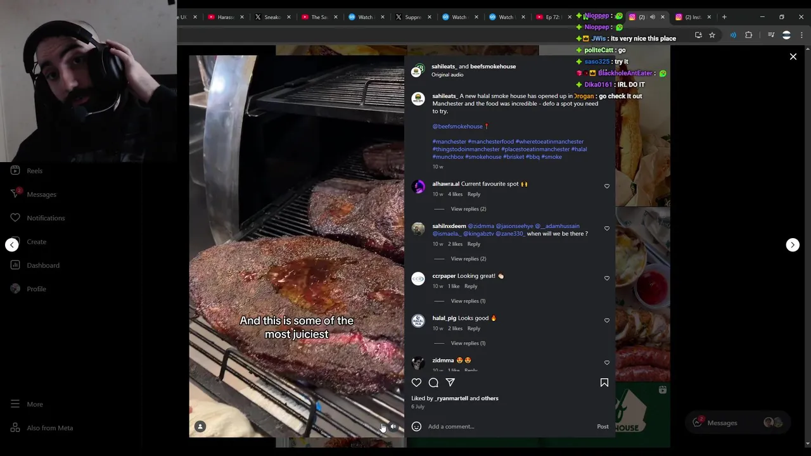Like halal_plg's comment
The height and width of the screenshot is (456, 811).
[x=606, y=320]
